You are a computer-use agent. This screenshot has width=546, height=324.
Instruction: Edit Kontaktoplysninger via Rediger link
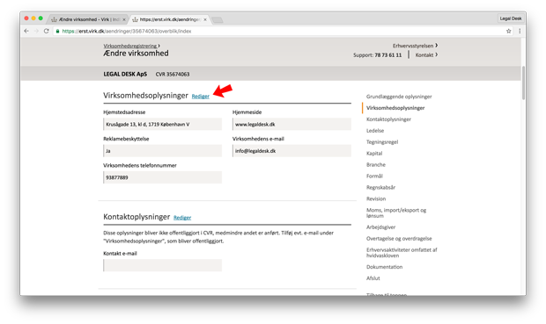coord(182,218)
